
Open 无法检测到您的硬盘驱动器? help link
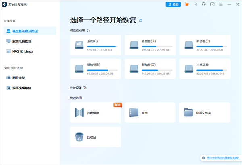tap(223, 158)
